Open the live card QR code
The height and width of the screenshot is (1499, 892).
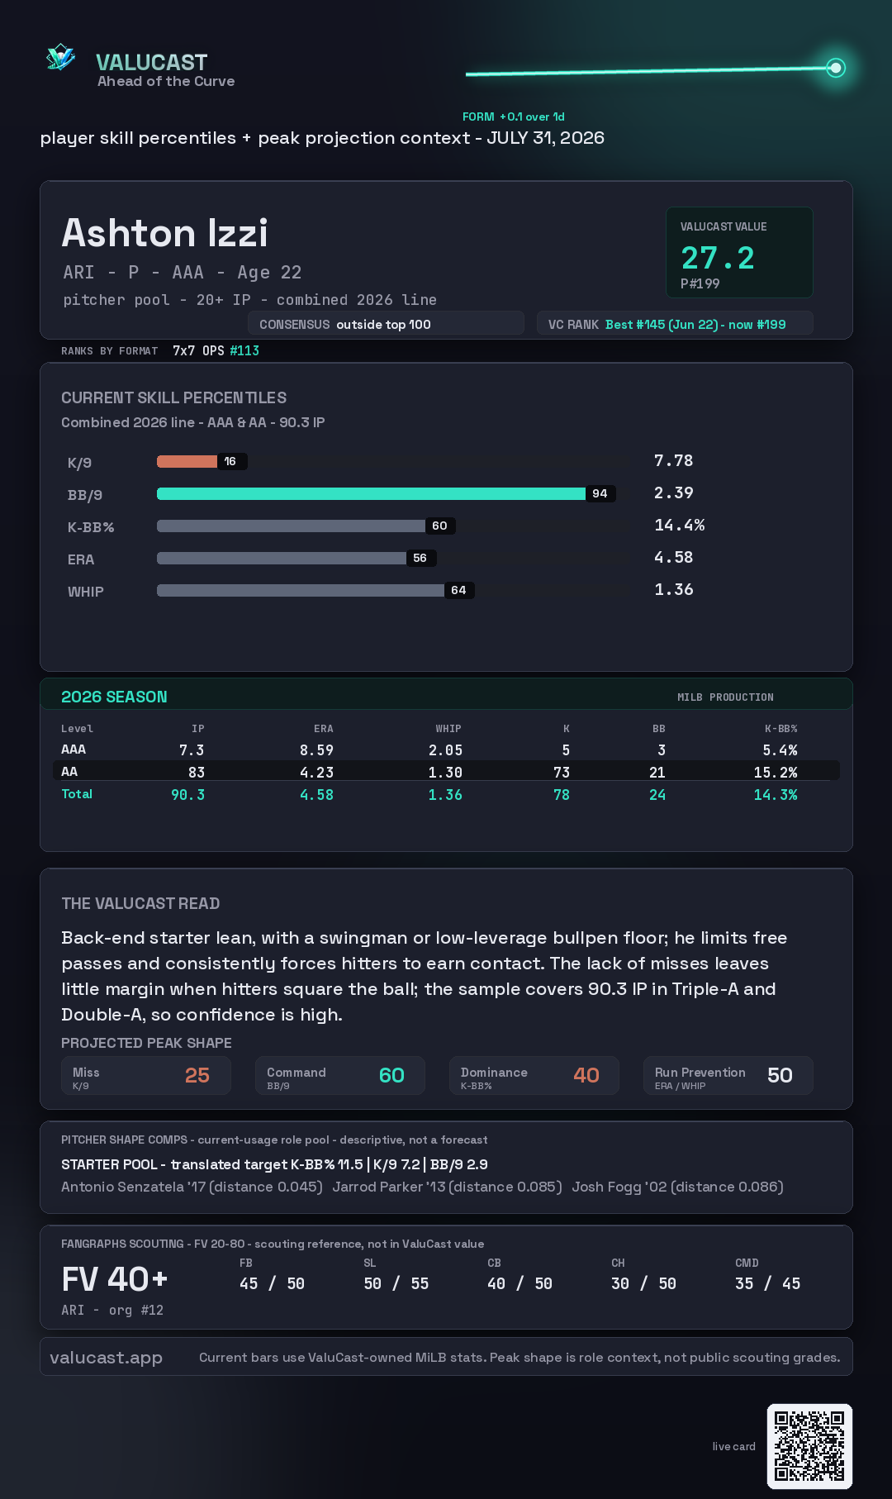pyautogui.click(x=809, y=1446)
